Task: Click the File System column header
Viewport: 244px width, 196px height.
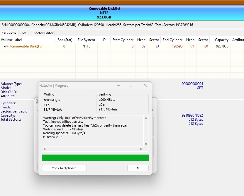Action: point(86,40)
